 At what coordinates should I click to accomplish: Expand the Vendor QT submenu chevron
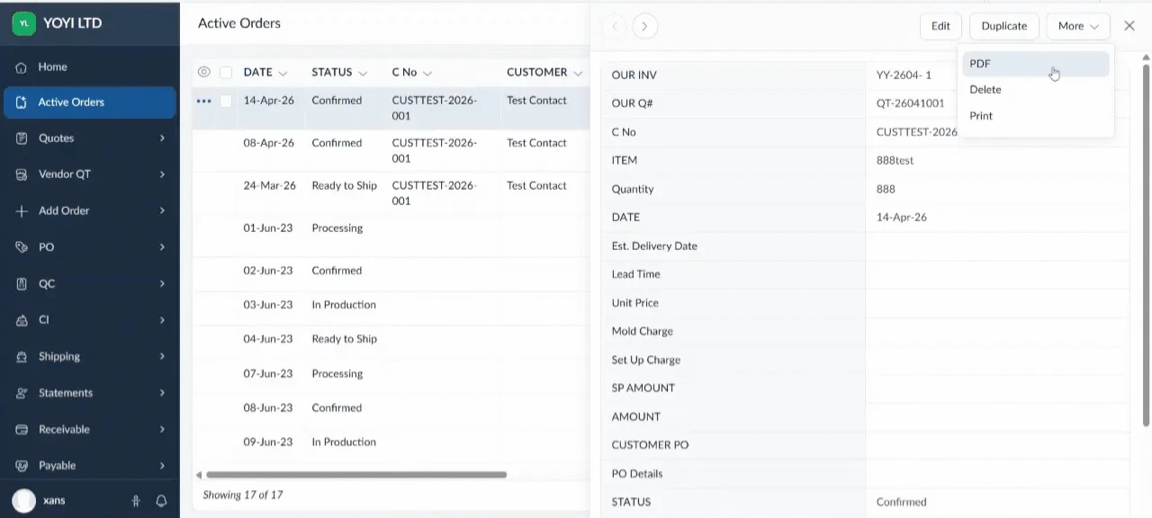tap(163, 174)
